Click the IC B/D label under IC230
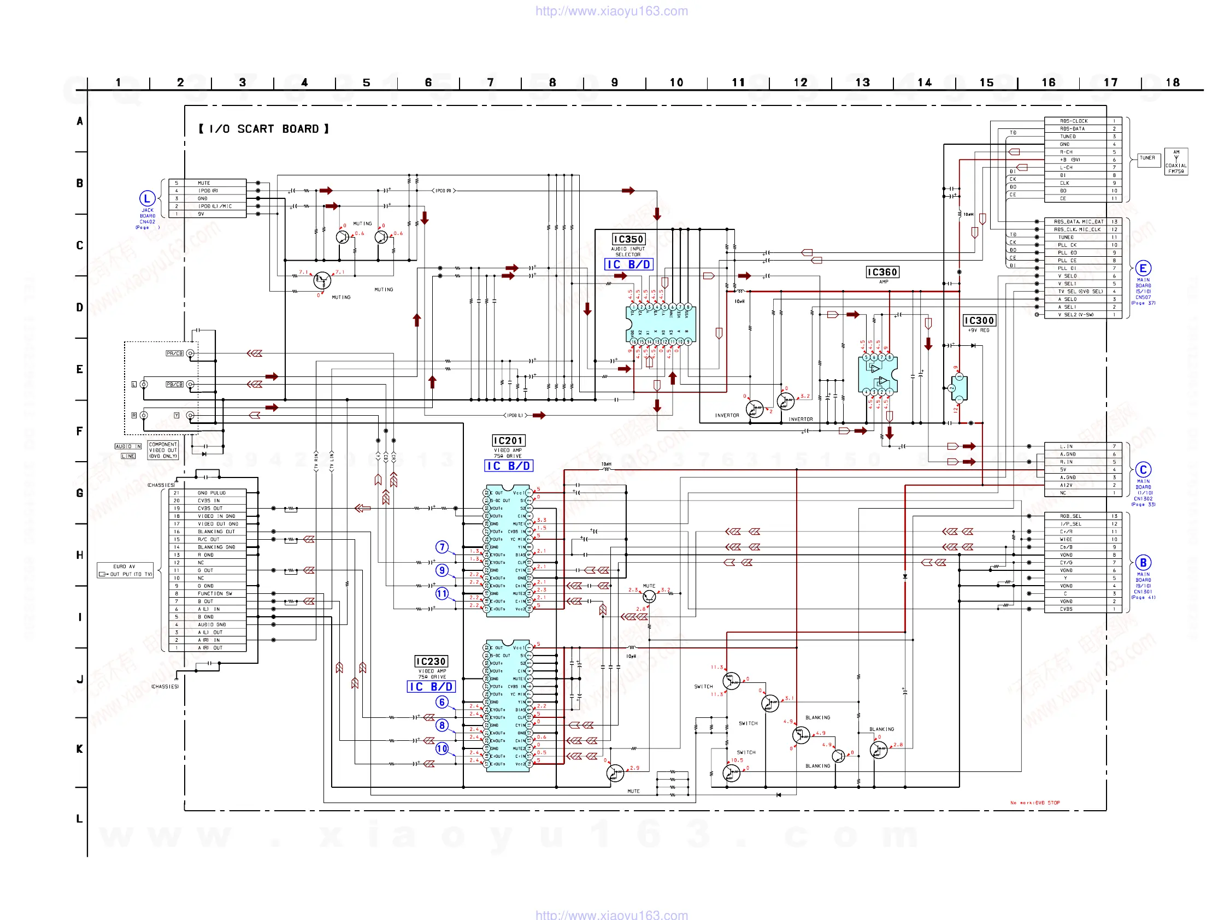This screenshot has width=1224, height=920. click(x=431, y=687)
